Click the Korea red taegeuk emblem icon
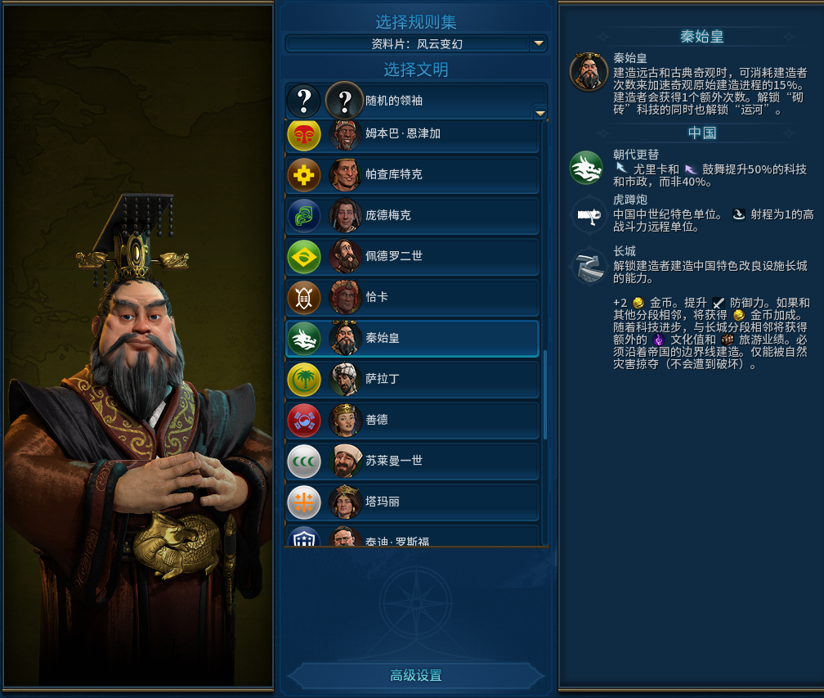 click(304, 421)
